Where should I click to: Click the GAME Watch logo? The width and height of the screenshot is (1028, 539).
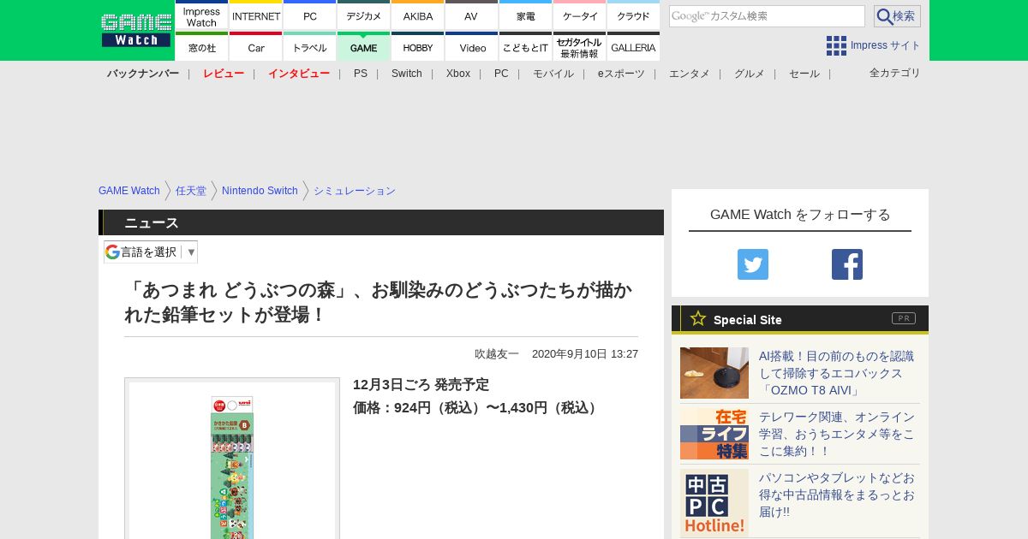click(x=136, y=30)
